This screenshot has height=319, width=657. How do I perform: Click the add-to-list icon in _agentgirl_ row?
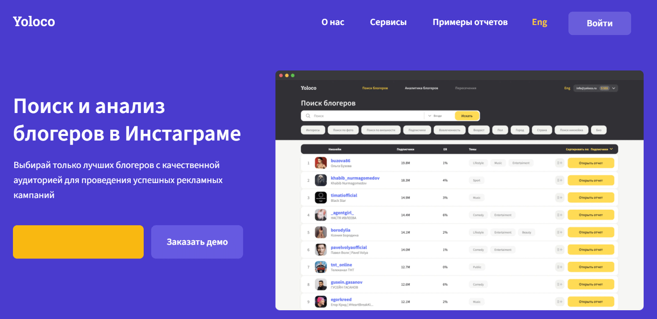click(560, 215)
